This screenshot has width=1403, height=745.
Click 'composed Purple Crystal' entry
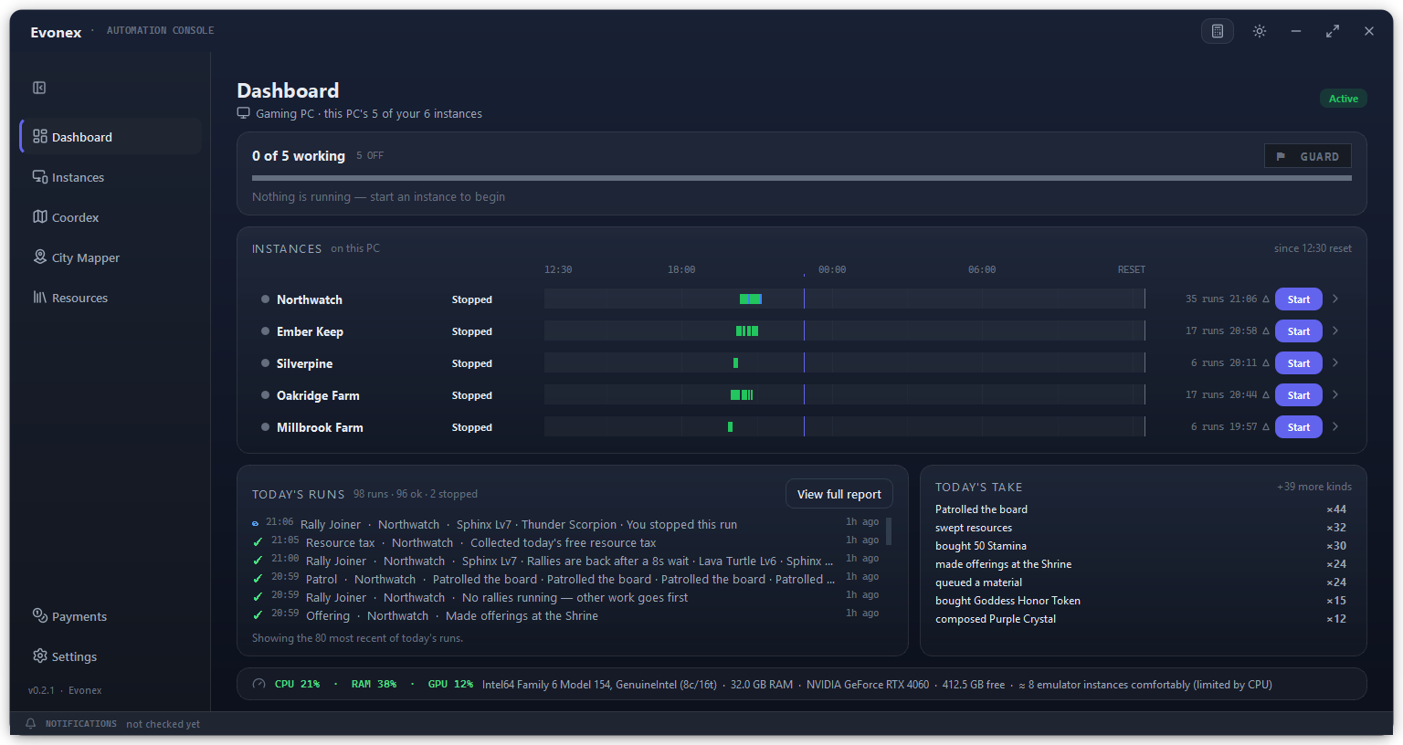pos(996,619)
